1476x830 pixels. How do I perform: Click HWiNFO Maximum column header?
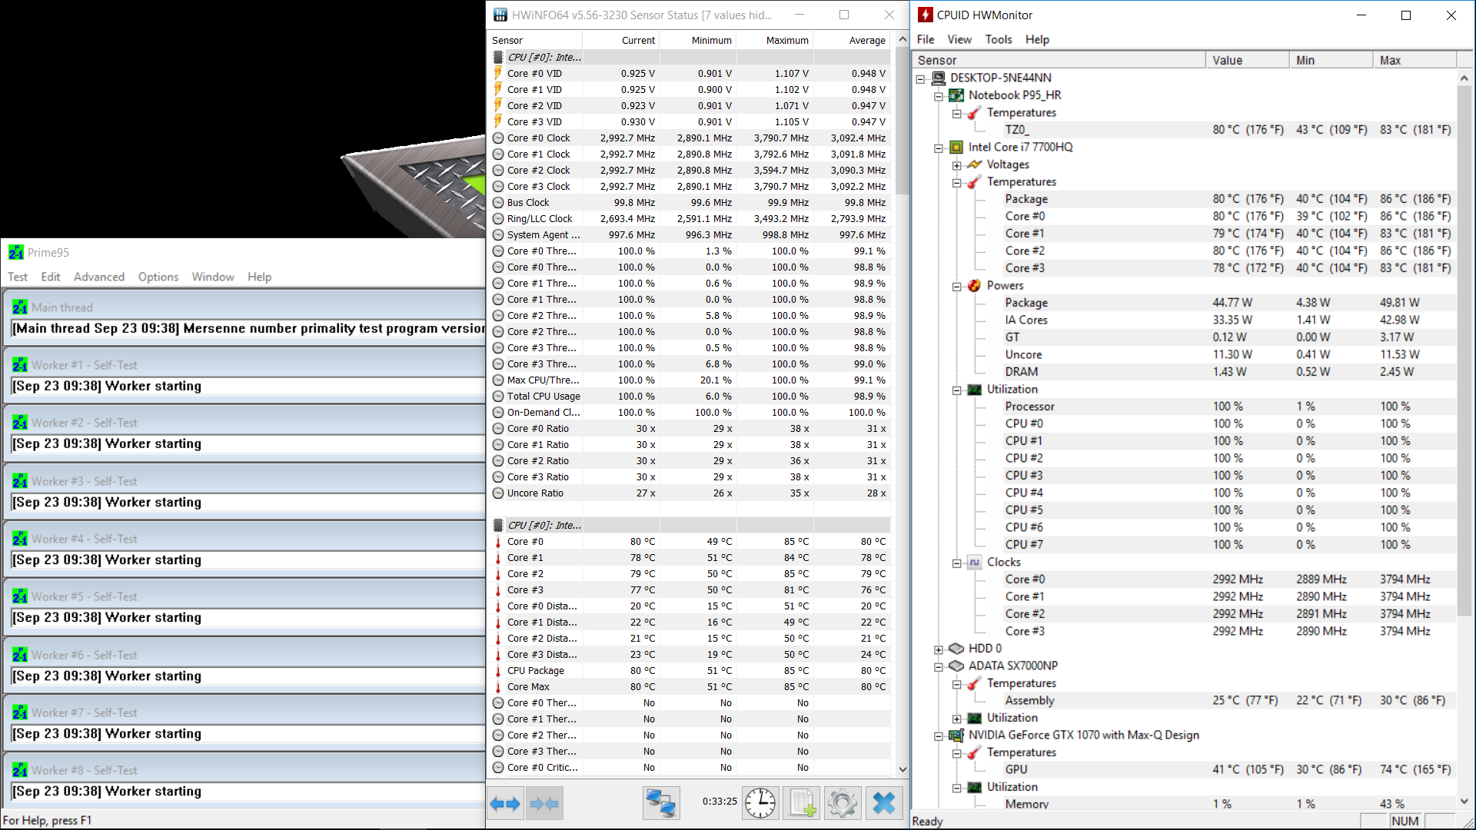pyautogui.click(x=775, y=40)
